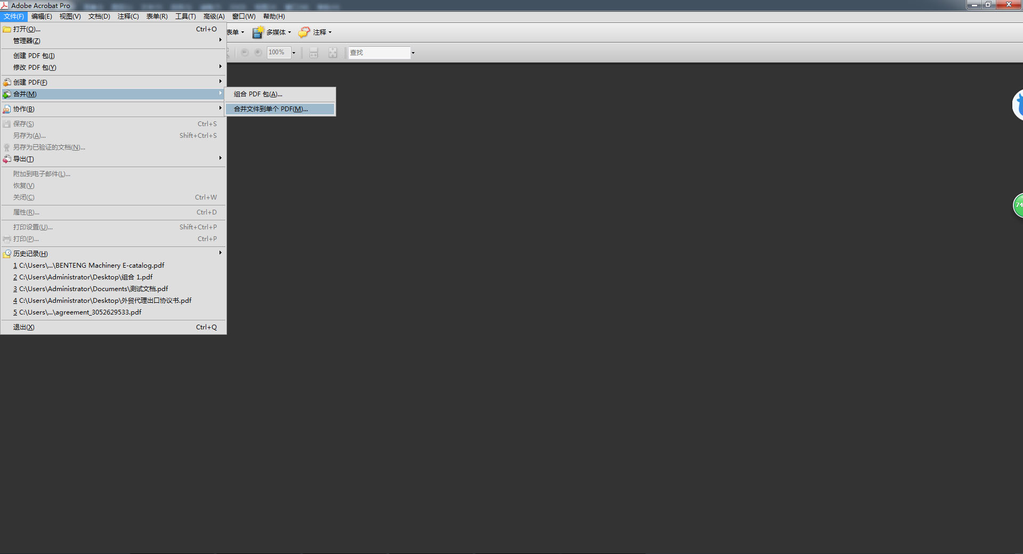Open the 注释(C) menu in menu bar
Screen dimensions: 1023x554
[x=128, y=16]
